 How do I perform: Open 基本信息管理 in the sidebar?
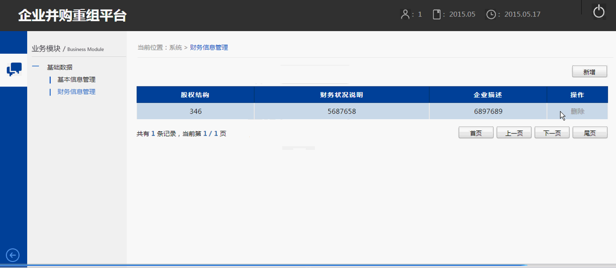click(76, 79)
